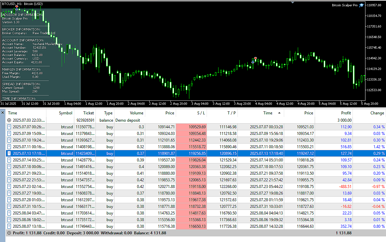Click the trade icon of the 2025.07.14 03:25 row
The width and height of the screenshot is (386, 242).
point(9,160)
